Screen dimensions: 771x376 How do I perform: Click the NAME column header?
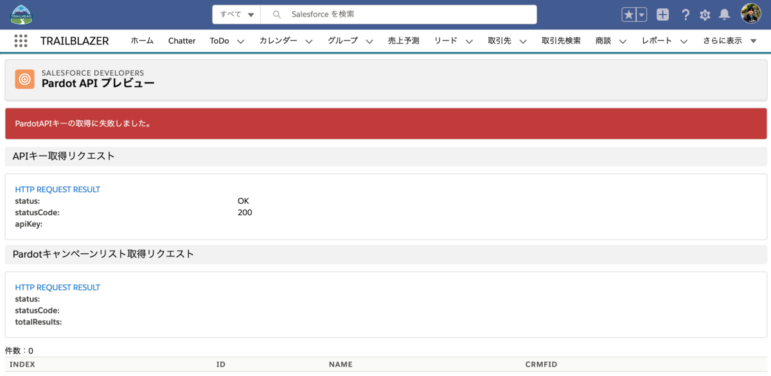(341, 364)
